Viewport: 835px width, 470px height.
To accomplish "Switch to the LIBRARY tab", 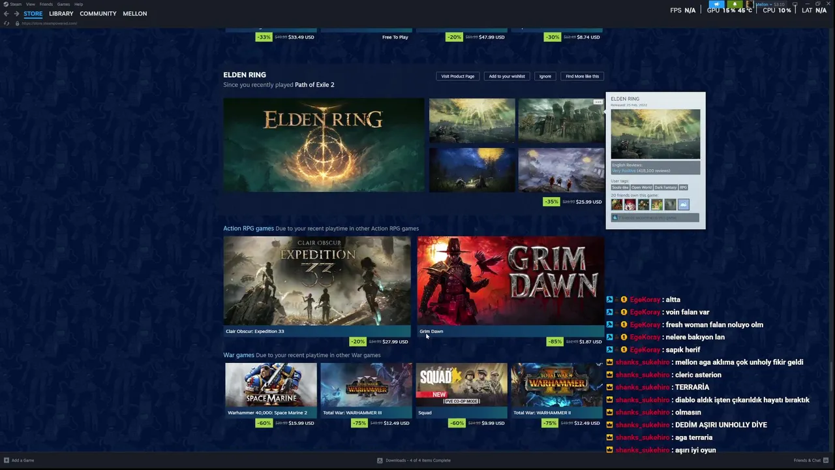I will coord(61,14).
